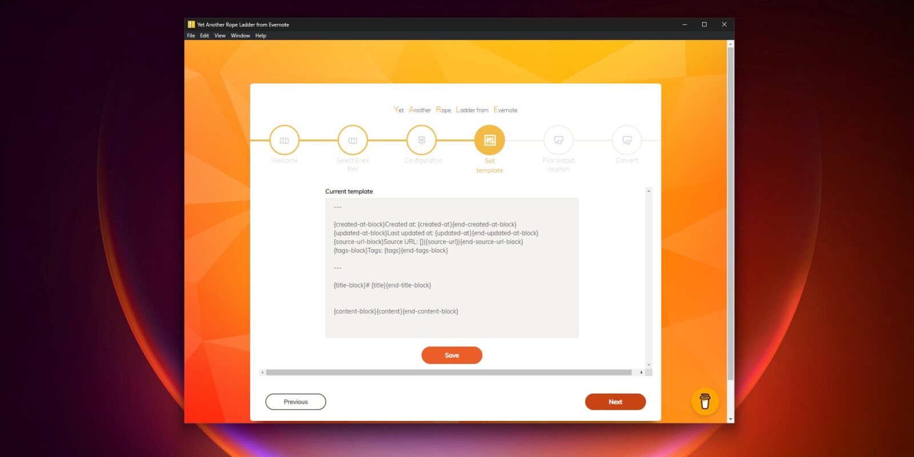Click the left arrow of horizontal scrollbar
Image resolution: width=914 pixels, height=457 pixels.
tap(262, 372)
